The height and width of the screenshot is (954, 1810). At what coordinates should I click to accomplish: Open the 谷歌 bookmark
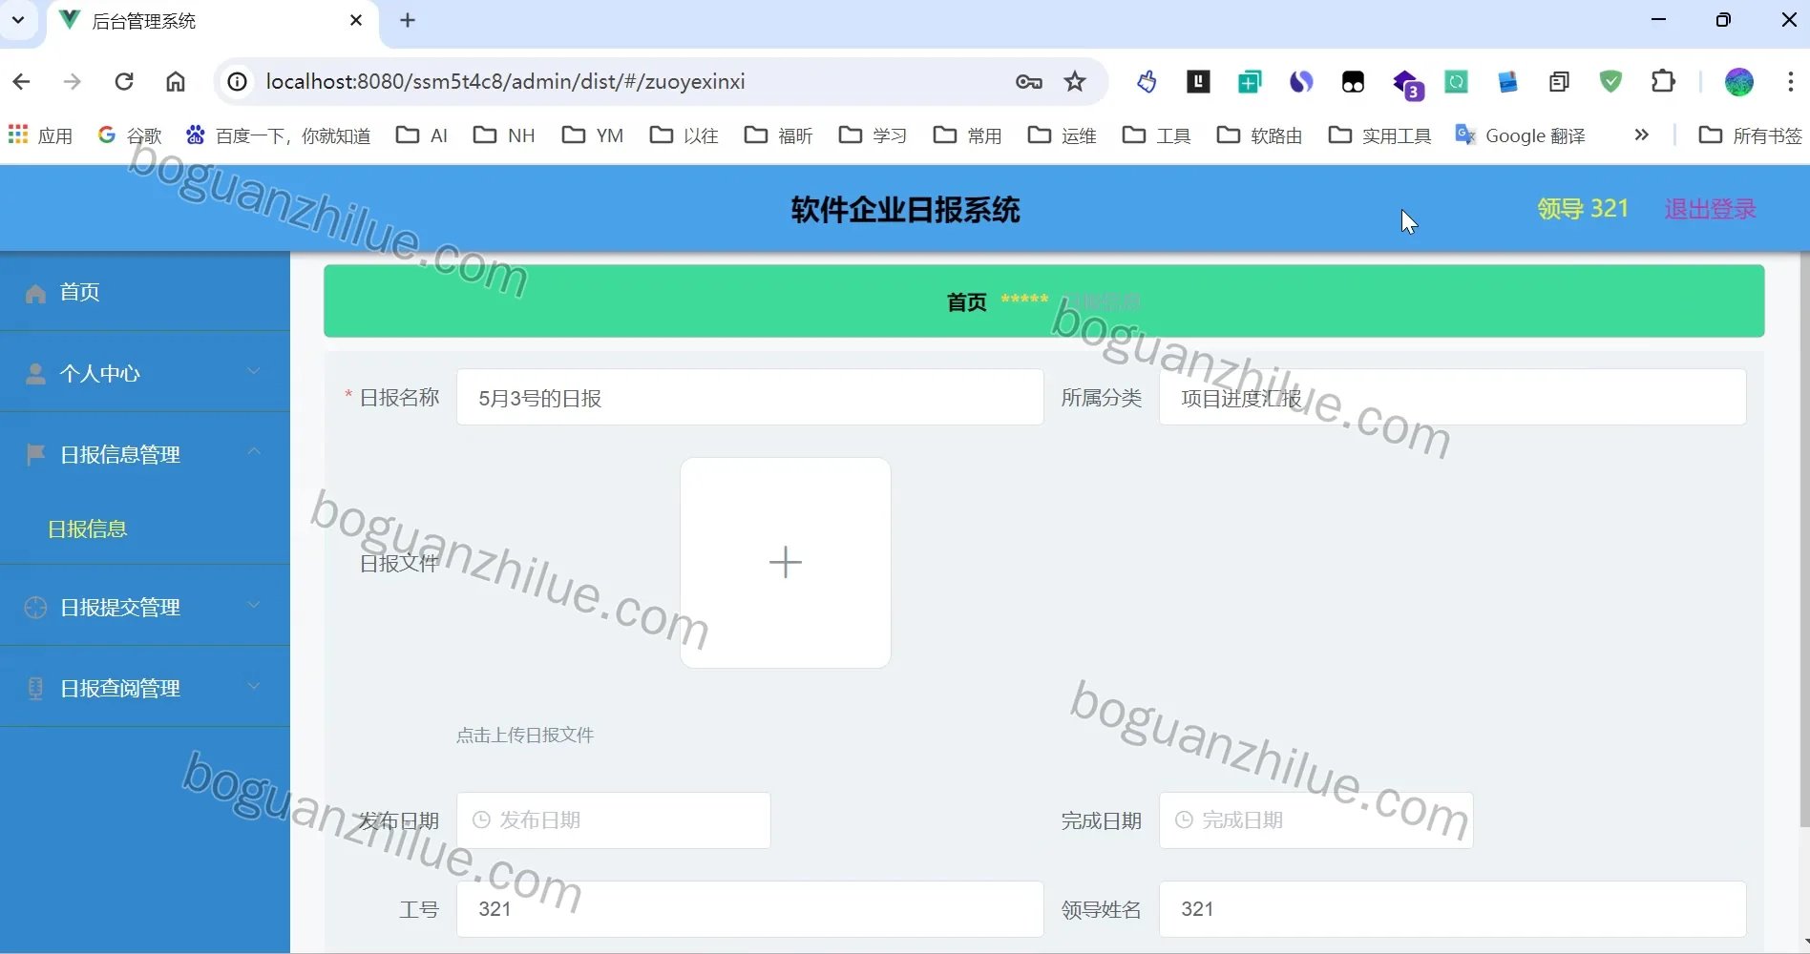pos(130,135)
